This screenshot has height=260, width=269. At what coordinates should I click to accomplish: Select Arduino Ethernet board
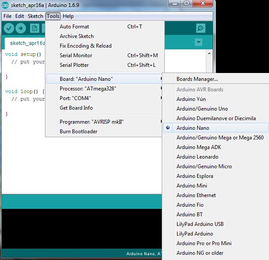[x=216, y=195]
